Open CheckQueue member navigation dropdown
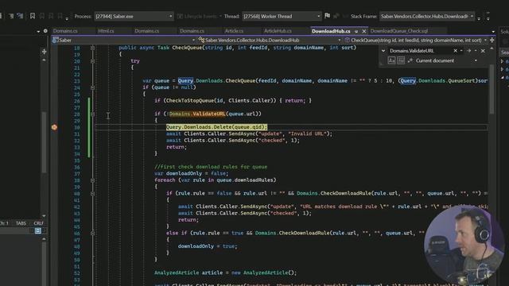This screenshot has height=286, width=509. pos(415,40)
